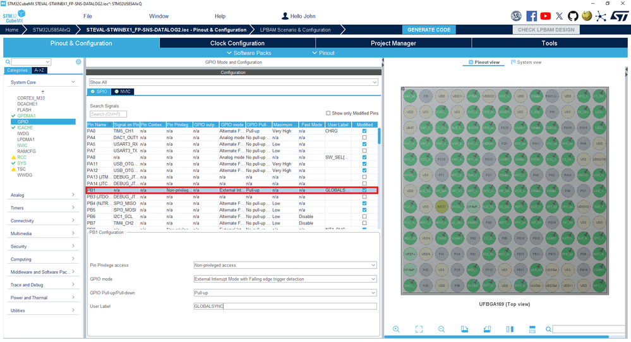The width and height of the screenshot is (631, 342).
Task: Open the Window menu
Action: point(159,16)
